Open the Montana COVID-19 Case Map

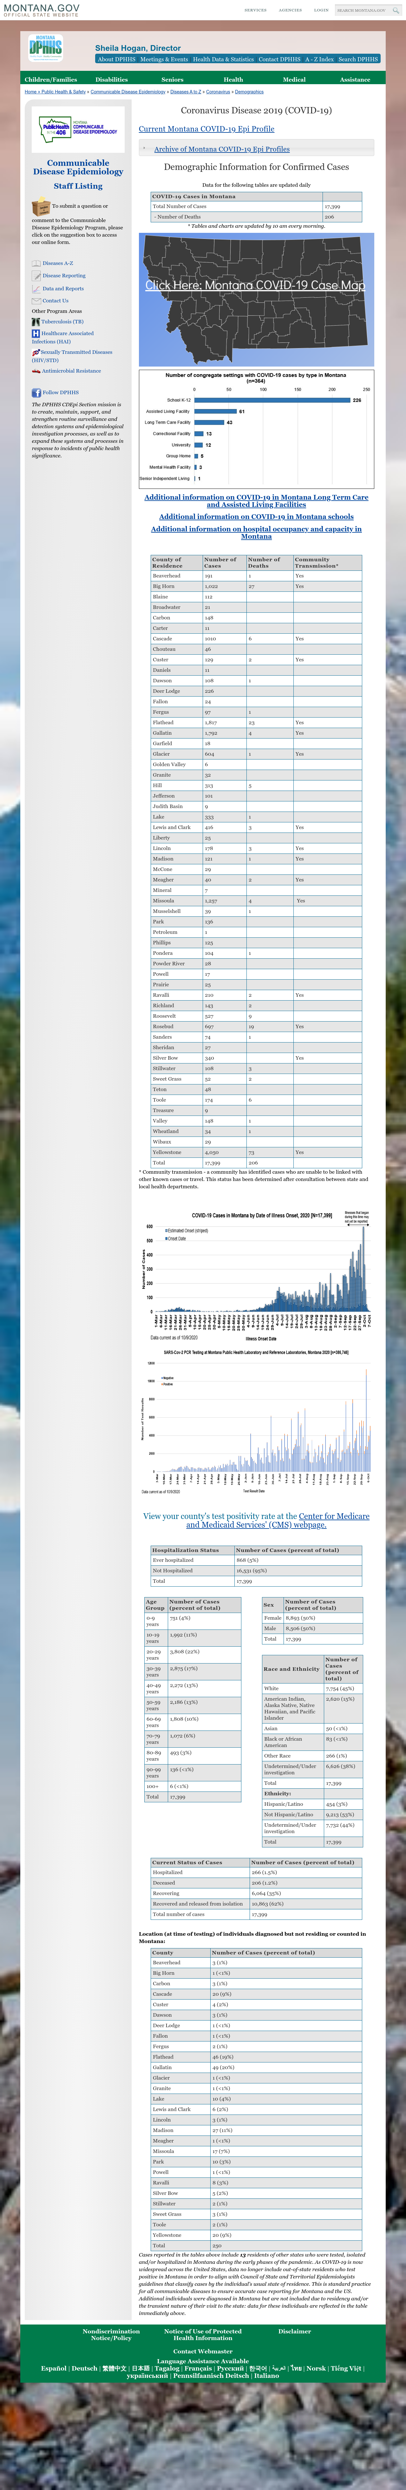[256, 285]
